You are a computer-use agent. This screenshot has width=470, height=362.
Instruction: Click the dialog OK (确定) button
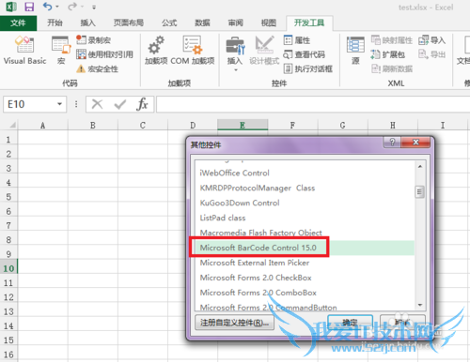click(x=350, y=323)
